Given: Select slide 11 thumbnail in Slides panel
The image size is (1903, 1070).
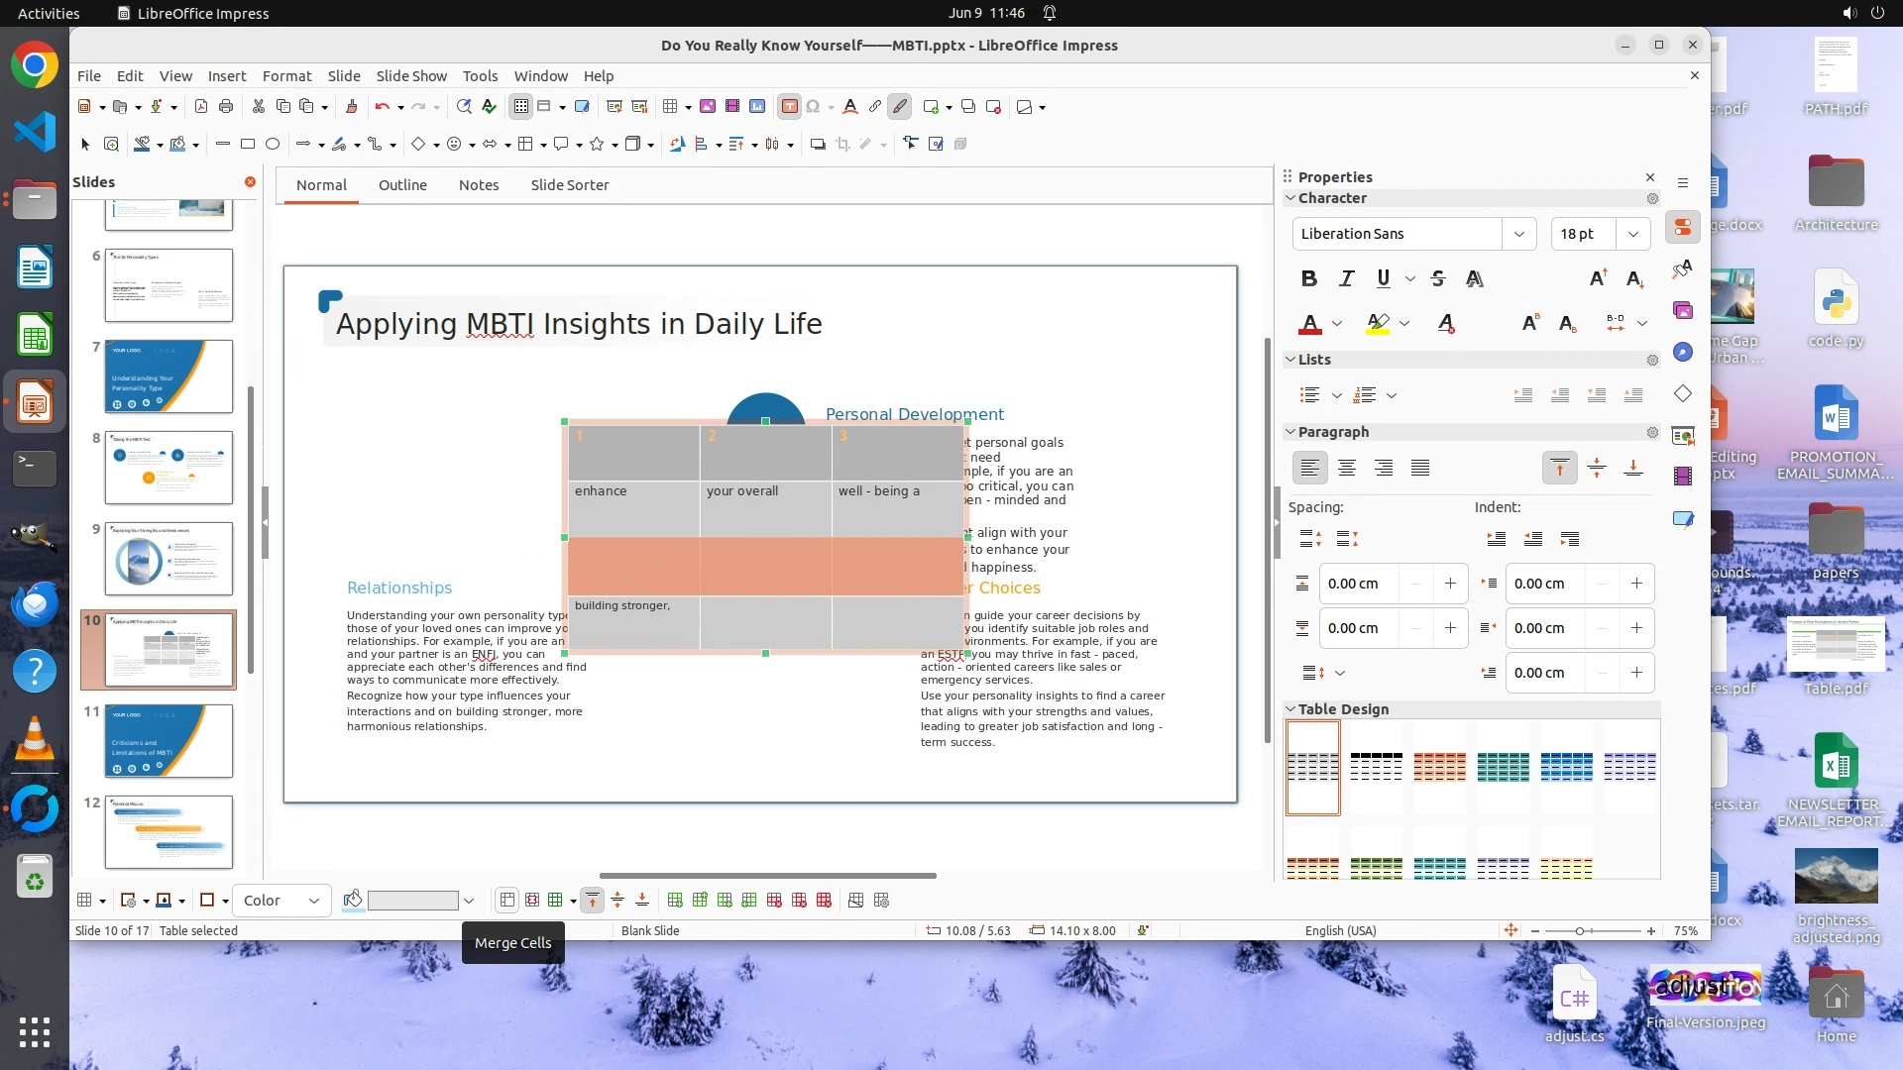Looking at the screenshot, I should pyautogui.click(x=168, y=741).
